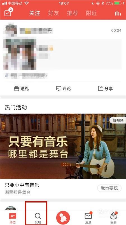Tap the 评论 comment bubble icon
This screenshot has width=126, height=225.
(59, 89)
